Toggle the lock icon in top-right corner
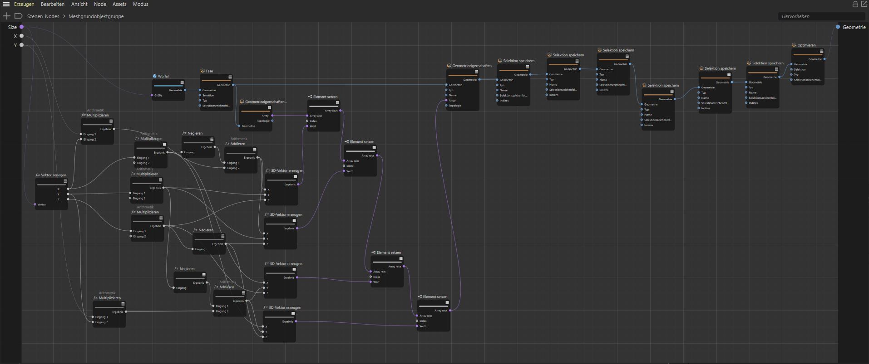The height and width of the screenshot is (364, 869). (855, 4)
